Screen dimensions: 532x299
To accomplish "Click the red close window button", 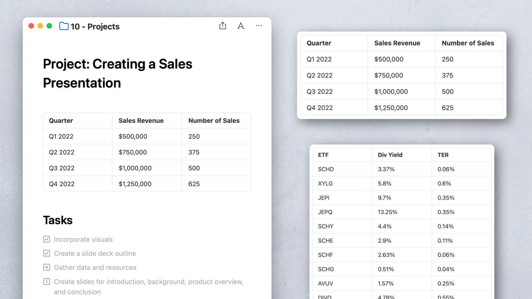I will click(31, 26).
